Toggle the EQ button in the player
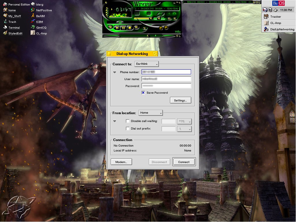 (169, 18)
